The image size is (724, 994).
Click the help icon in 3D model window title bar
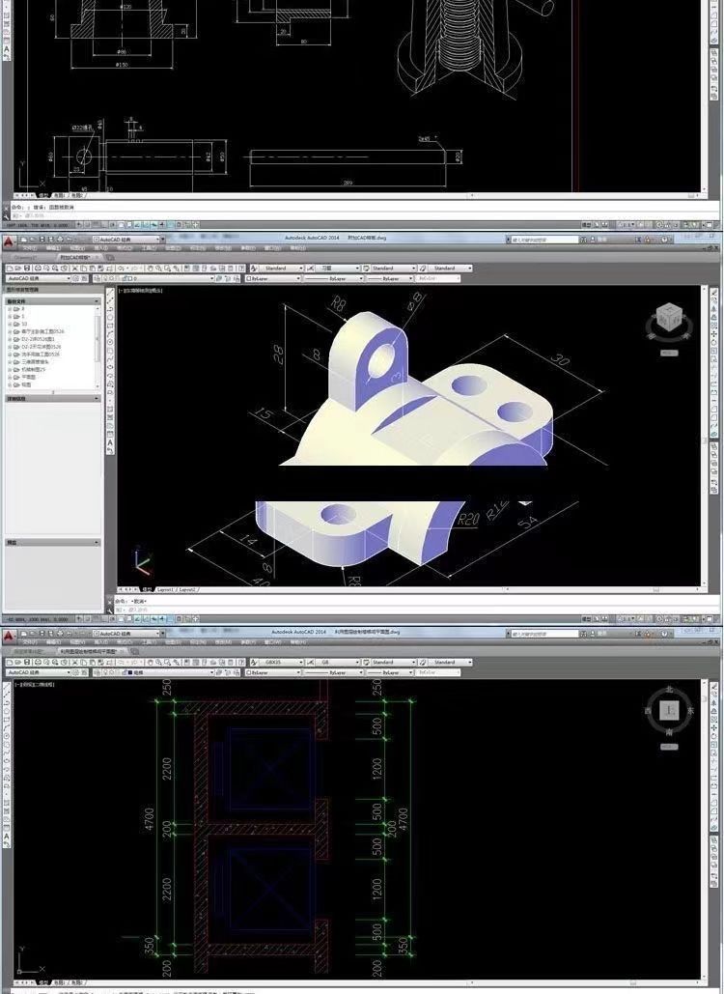pyautogui.click(x=665, y=240)
